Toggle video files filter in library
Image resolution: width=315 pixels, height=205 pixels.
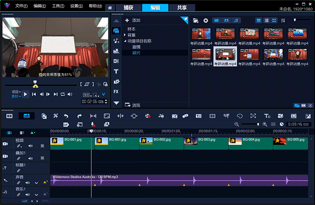(216, 20)
